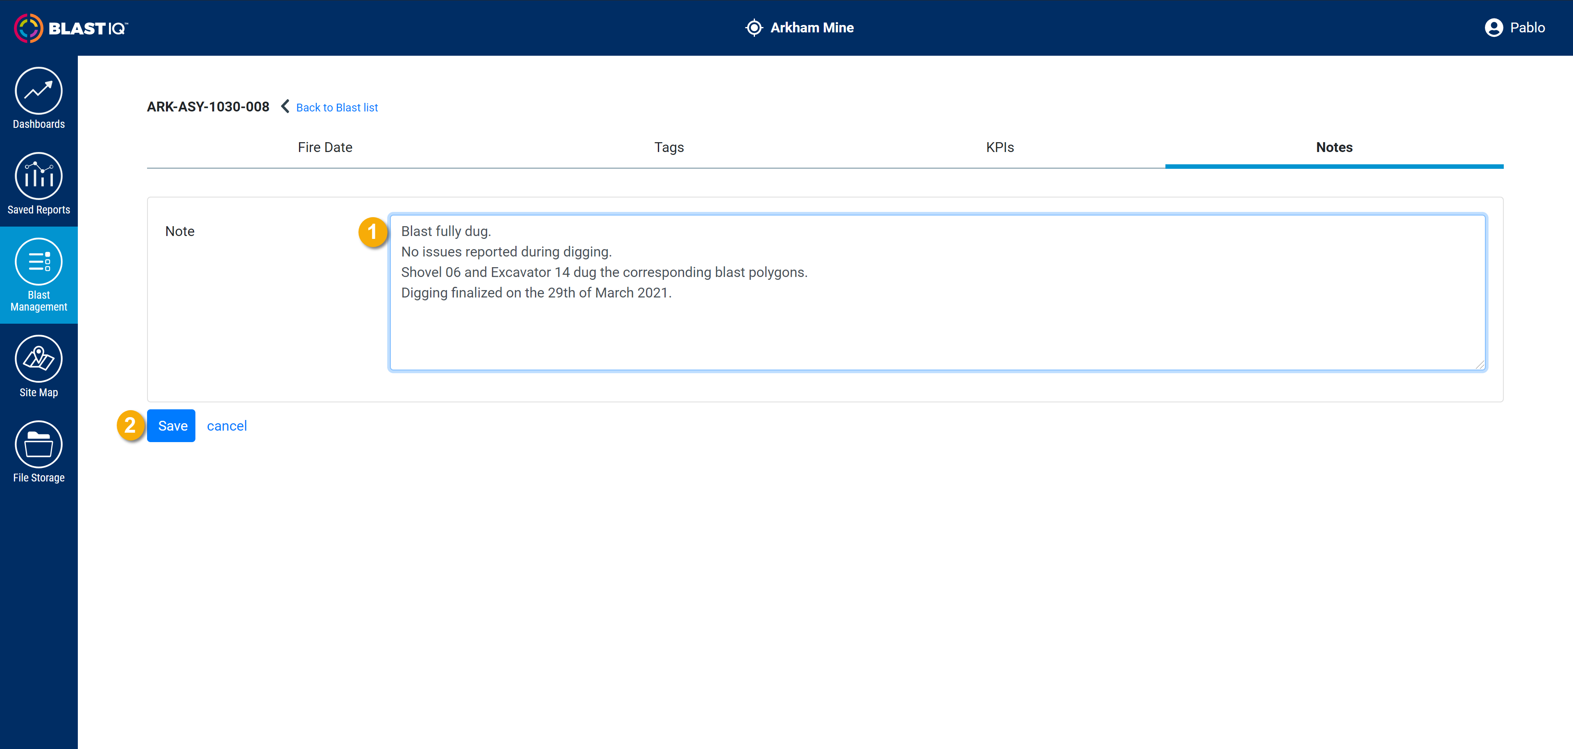Open File Storage from sidebar

pos(39,452)
